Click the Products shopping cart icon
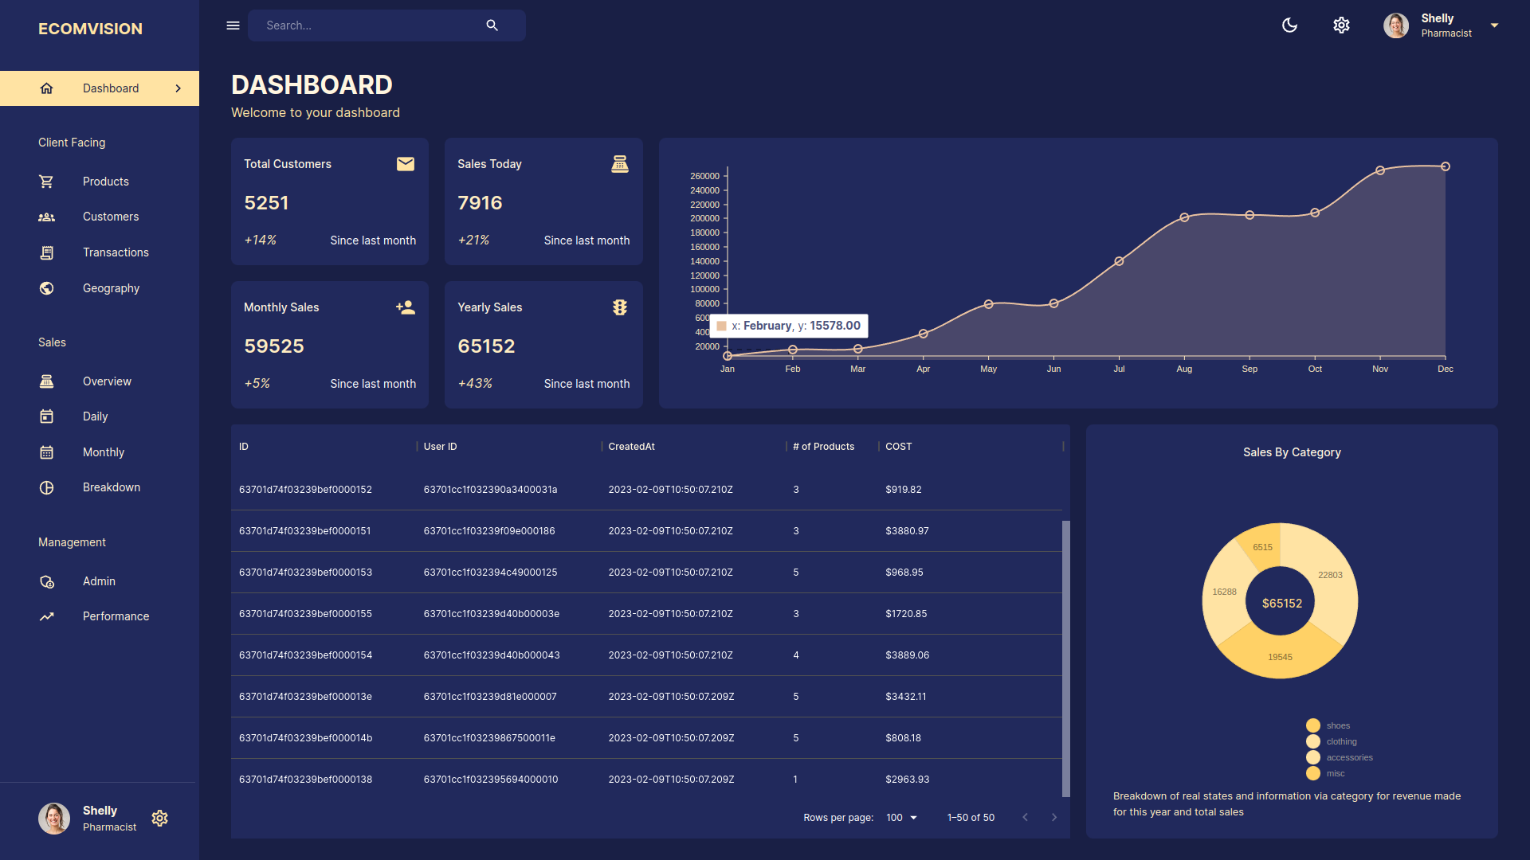The height and width of the screenshot is (860, 1530). [46, 182]
